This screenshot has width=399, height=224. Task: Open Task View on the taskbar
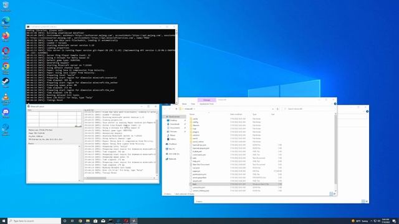click(x=72, y=221)
